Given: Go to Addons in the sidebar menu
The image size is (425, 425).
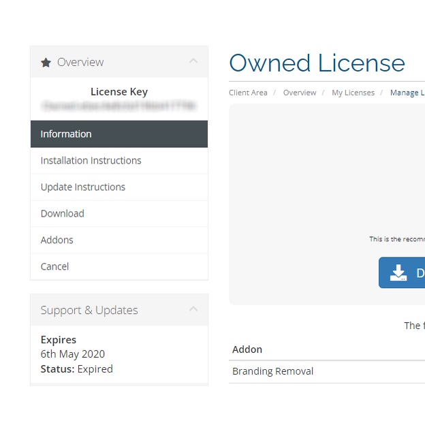Looking at the screenshot, I should point(57,240).
